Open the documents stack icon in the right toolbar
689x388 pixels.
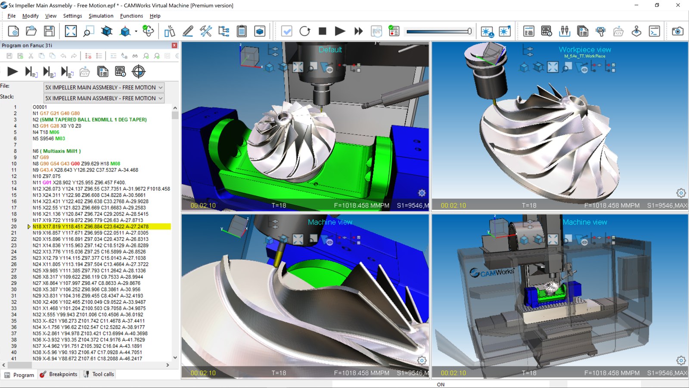point(583,31)
